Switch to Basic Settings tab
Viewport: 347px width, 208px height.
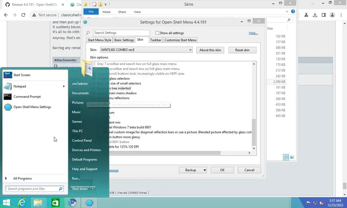click(x=124, y=40)
